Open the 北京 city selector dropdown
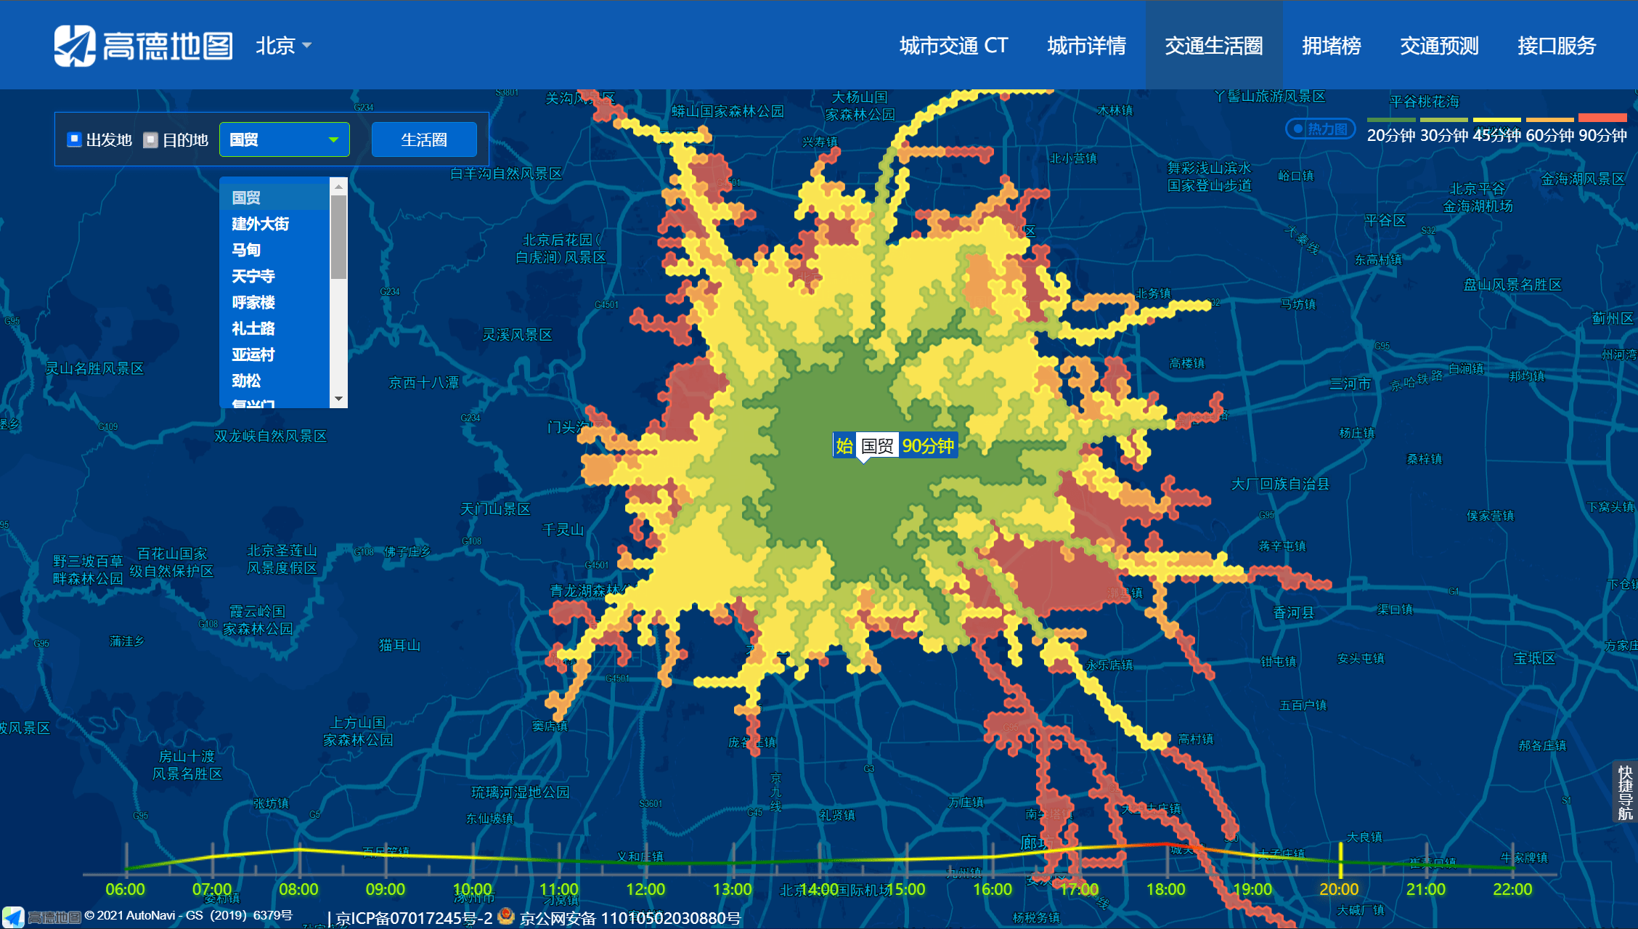The width and height of the screenshot is (1638, 929). pyautogui.click(x=284, y=46)
